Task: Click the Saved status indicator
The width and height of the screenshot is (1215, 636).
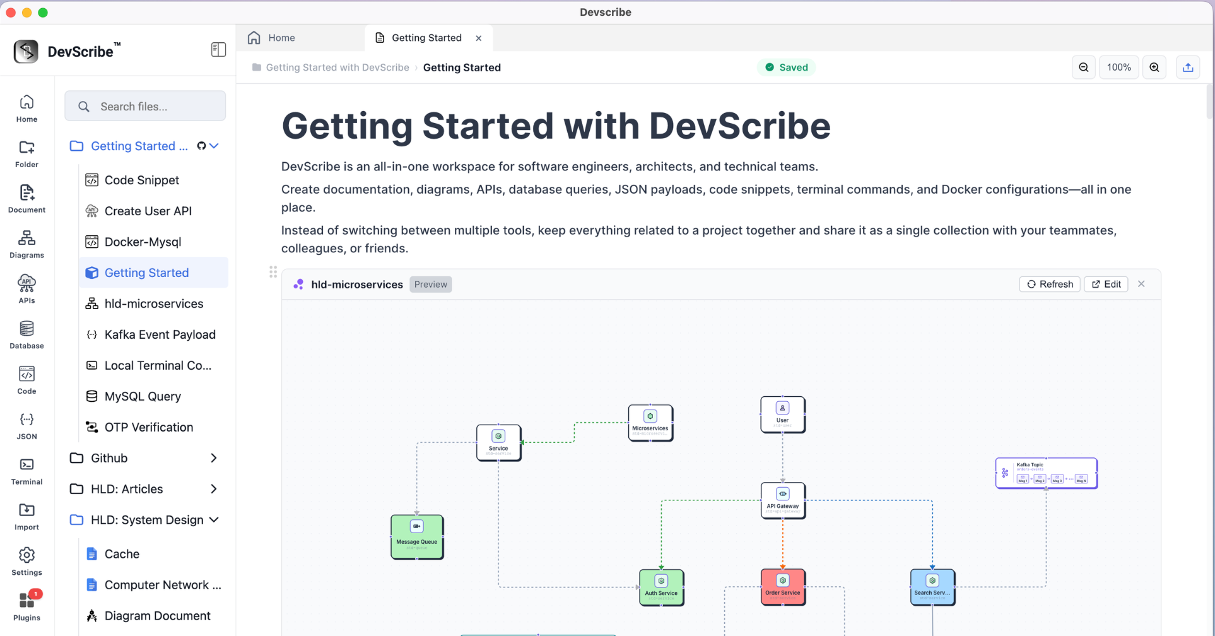Action: 786,68
